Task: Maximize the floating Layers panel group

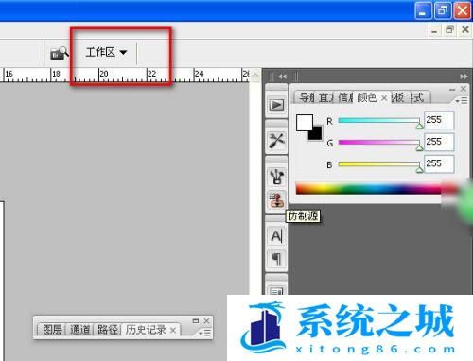Action: [x=196, y=321]
